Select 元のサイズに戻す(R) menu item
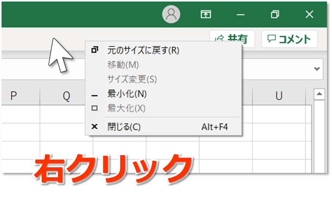This screenshot has width=332, height=215. pos(163,50)
